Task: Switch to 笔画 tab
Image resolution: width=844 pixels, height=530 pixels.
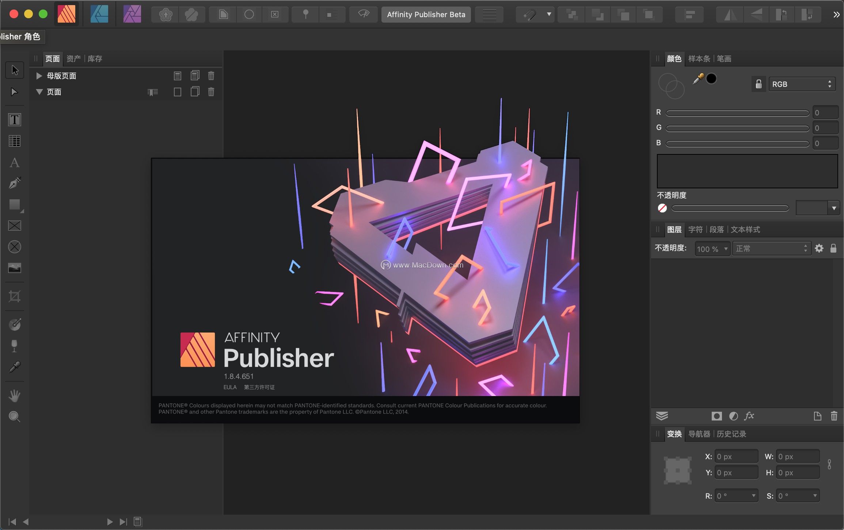Action: coord(724,59)
